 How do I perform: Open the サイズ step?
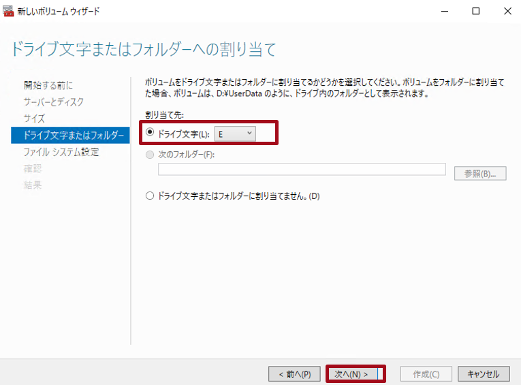pyautogui.click(x=34, y=119)
